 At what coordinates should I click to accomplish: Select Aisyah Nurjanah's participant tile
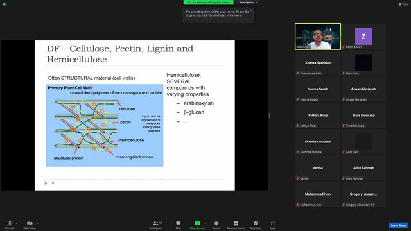click(x=363, y=89)
